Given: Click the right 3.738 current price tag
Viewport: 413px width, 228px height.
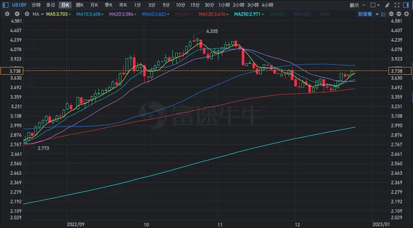Looking at the screenshot, I should tap(400, 71).
